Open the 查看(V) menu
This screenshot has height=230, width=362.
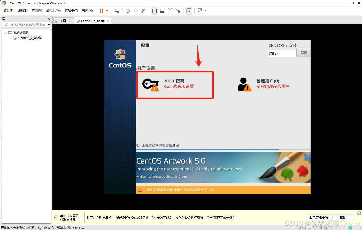click(37, 11)
